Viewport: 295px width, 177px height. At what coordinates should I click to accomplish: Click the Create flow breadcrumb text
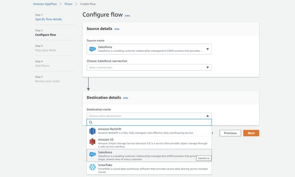tap(88, 4)
